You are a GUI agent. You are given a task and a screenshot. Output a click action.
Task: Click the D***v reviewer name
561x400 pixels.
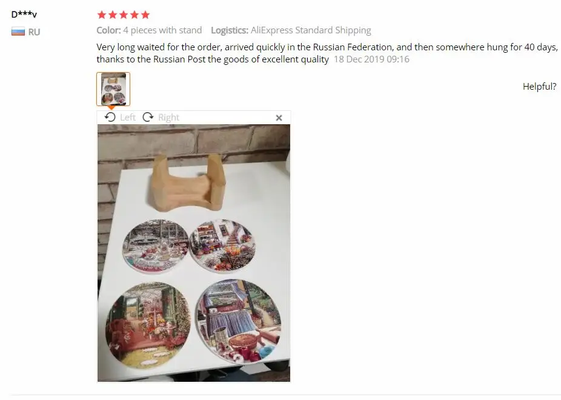pyautogui.click(x=24, y=15)
